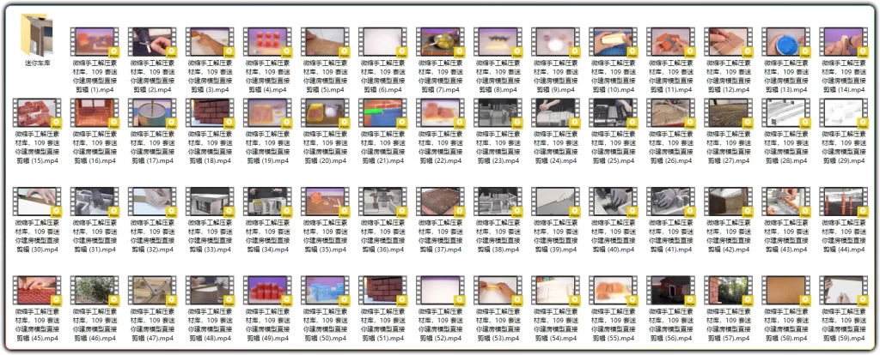Select video thumbnail 剪辑 (35).mp4
Screen dimensions: 880x355
(x=326, y=202)
